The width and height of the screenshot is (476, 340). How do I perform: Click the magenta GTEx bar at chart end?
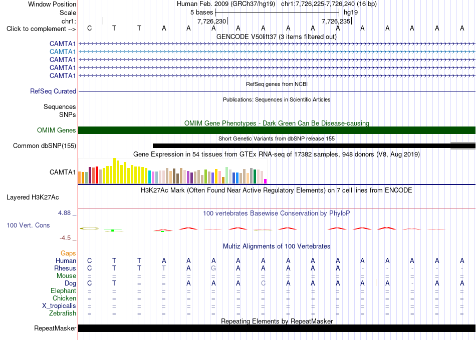coord(266,181)
